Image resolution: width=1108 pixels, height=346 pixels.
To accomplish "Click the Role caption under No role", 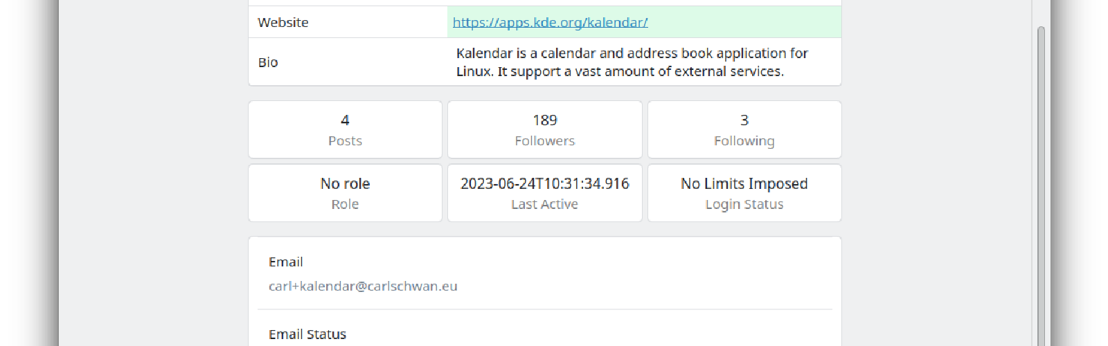I will click(x=345, y=205).
